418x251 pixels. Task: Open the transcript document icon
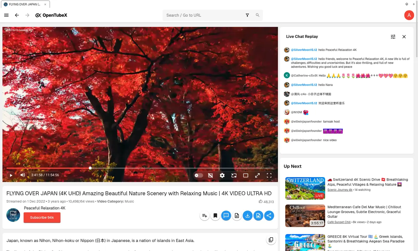pyautogui.click(x=237, y=216)
